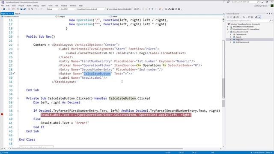The width and height of the screenshot is (274, 154).
Task: Open the feedback icon beside Quick Launch
Action: tap(228, 2)
